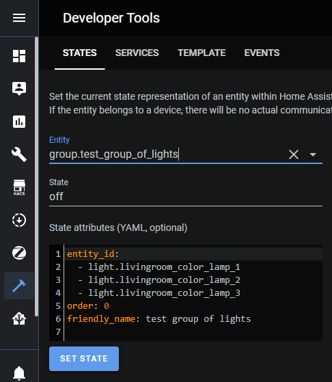This screenshot has width=332, height=382.
Task: Switch to the EVENTS tab
Action: pyautogui.click(x=262, y=53)
